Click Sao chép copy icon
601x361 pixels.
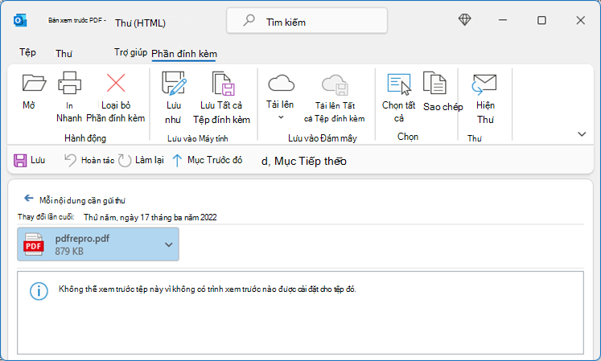click(434, 83)
